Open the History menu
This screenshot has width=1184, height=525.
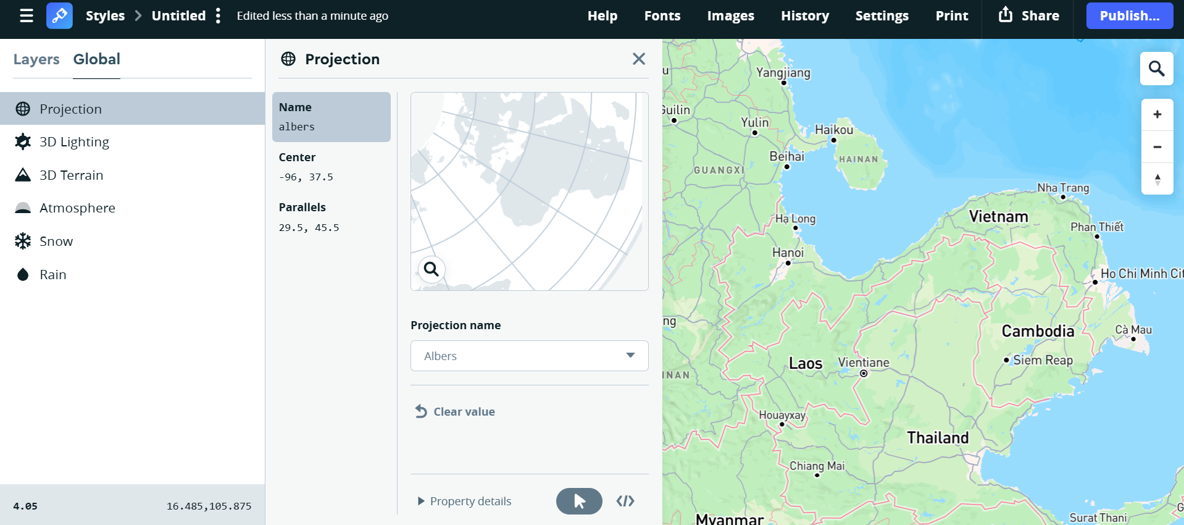(805, 15)
